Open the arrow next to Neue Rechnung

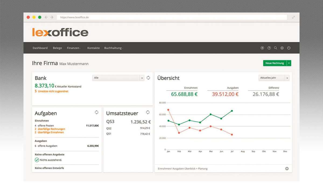(x=289, y=63)
